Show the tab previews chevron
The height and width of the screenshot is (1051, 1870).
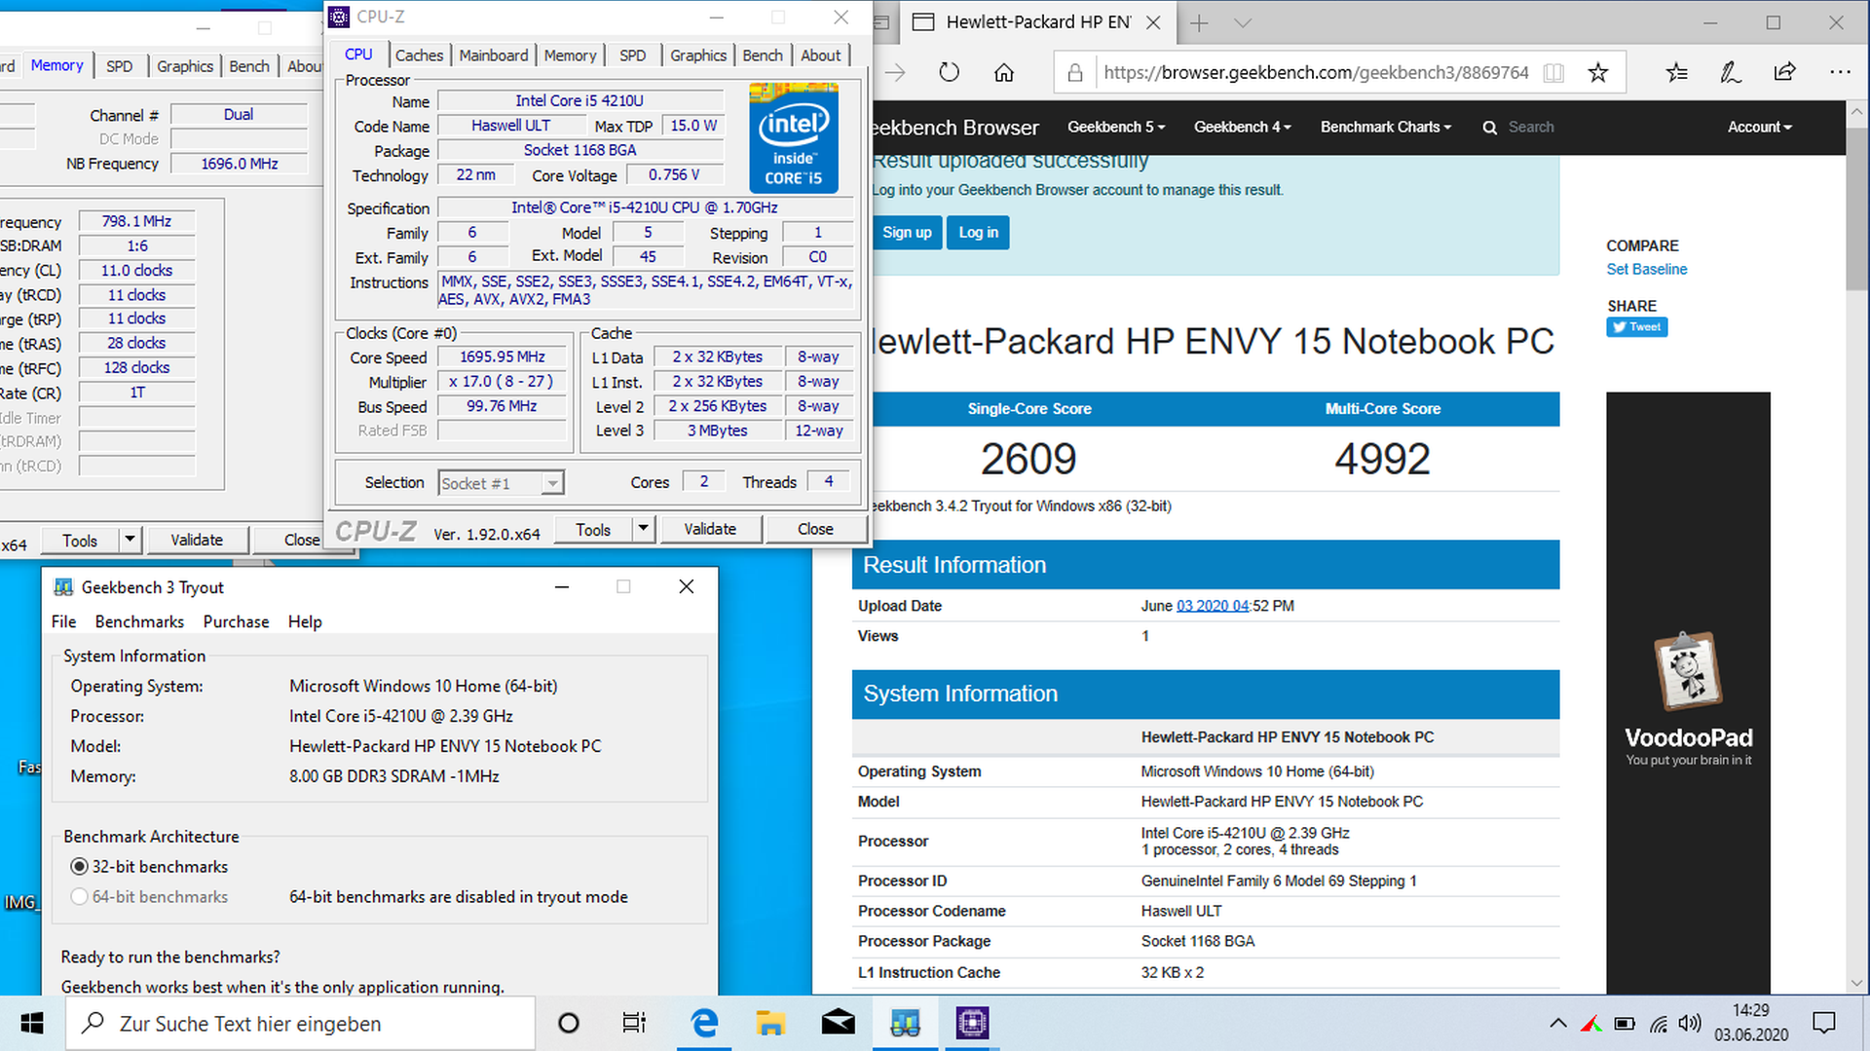pyautogui.click(x=1243, y=22)
